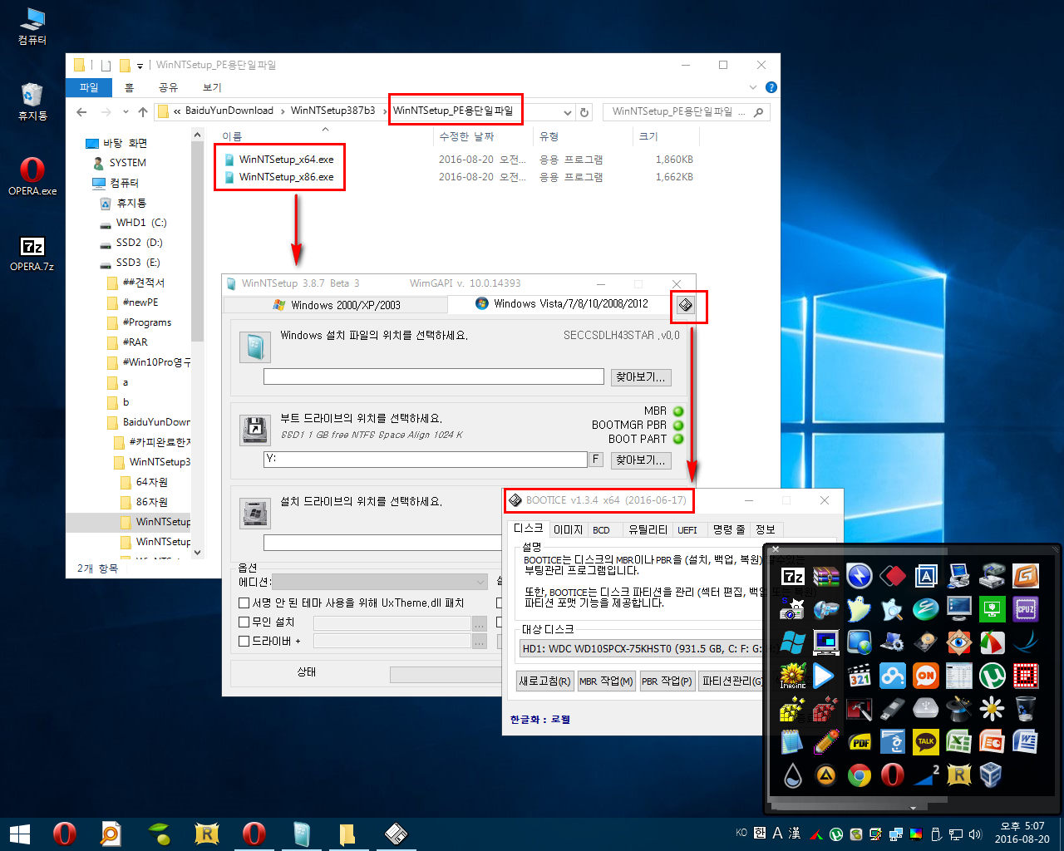Open PowerPoint from the launcher panel
1064x851 pixels.
(x=992, y=742)
